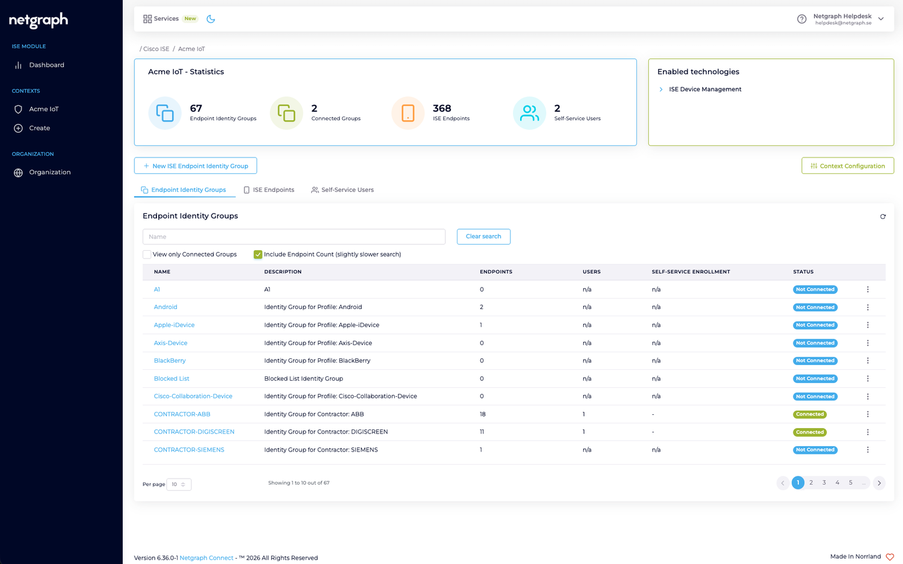903x564 pixels.
Task: Toggle dark mode moon icon
Action: coord(211,19)
